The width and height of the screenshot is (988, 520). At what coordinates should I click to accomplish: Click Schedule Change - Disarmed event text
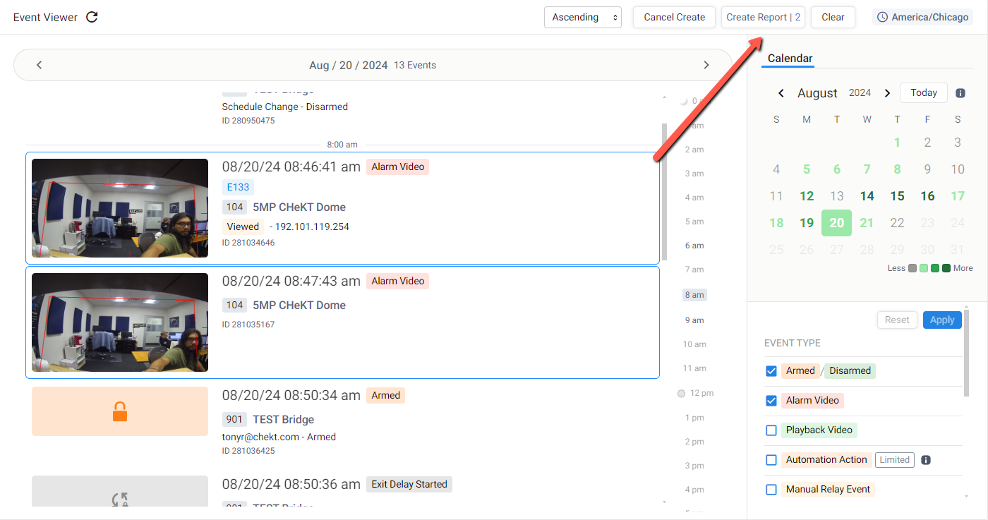click(x=284, y=107)
